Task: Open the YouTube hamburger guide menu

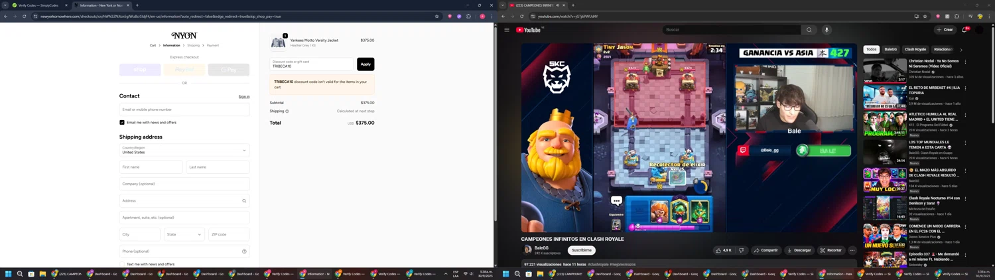Action: 507,30
